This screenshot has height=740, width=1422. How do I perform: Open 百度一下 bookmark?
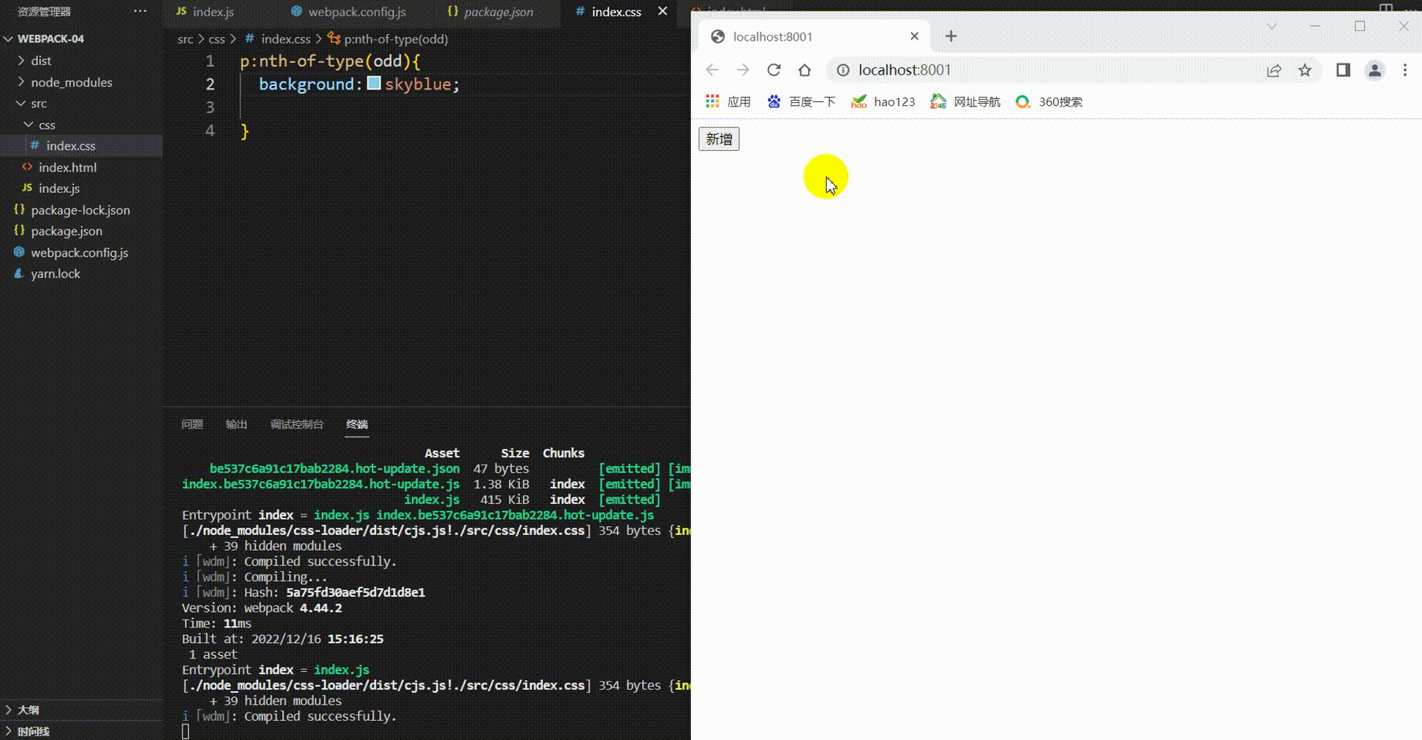tap(801, 101)
